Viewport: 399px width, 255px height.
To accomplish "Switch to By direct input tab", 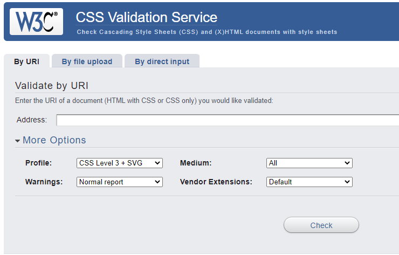I will (x=162, y=61).
